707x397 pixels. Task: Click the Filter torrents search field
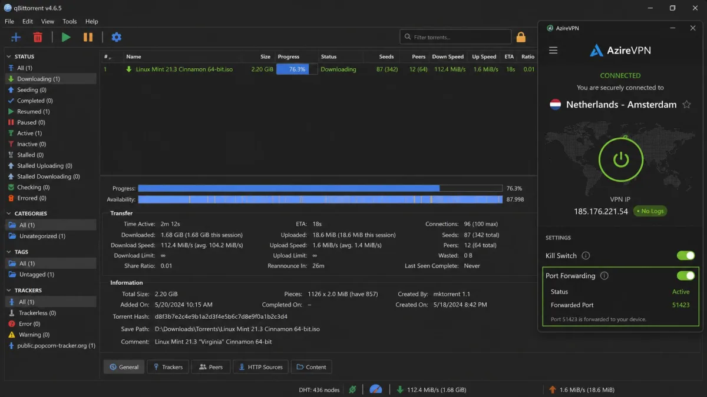[455, 37]
